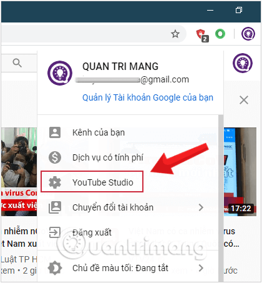Open the Chrome profile avatar in the toolbar
This screenshot has width=262, height=283.
click(248, 34)
